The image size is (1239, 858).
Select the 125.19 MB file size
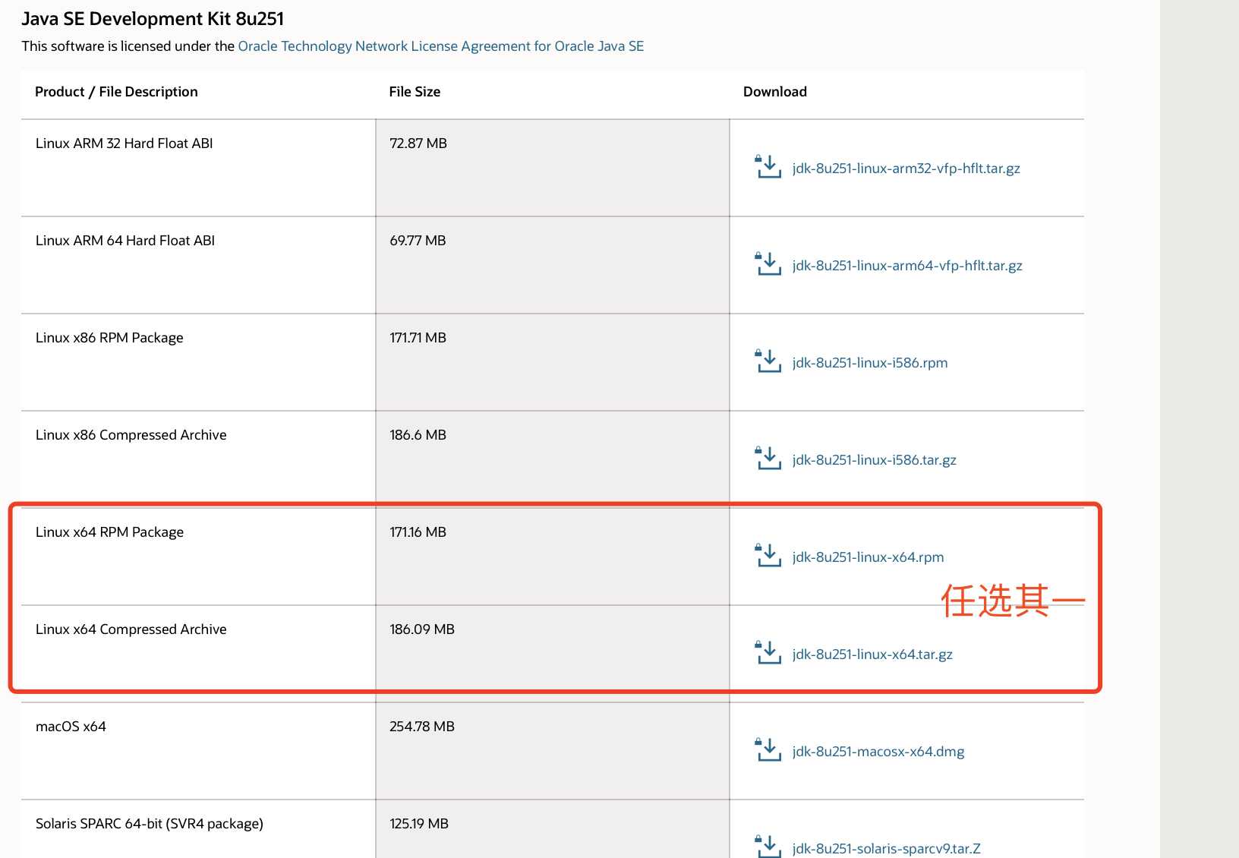(419, 824)
